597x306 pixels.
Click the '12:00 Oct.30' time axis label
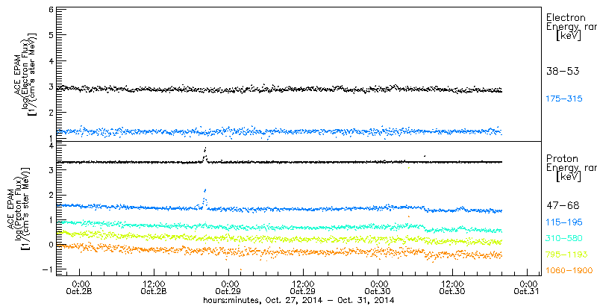pyautogui.click(x=452, y=289)
